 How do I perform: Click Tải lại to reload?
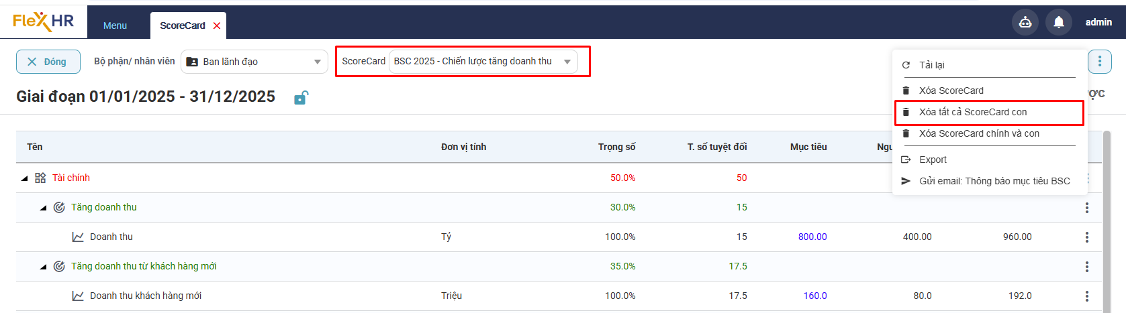931,65
